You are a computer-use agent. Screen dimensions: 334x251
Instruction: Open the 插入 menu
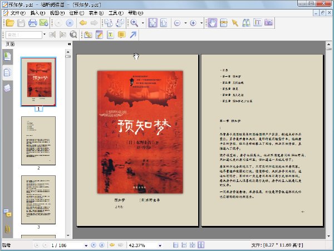[38, 13]
